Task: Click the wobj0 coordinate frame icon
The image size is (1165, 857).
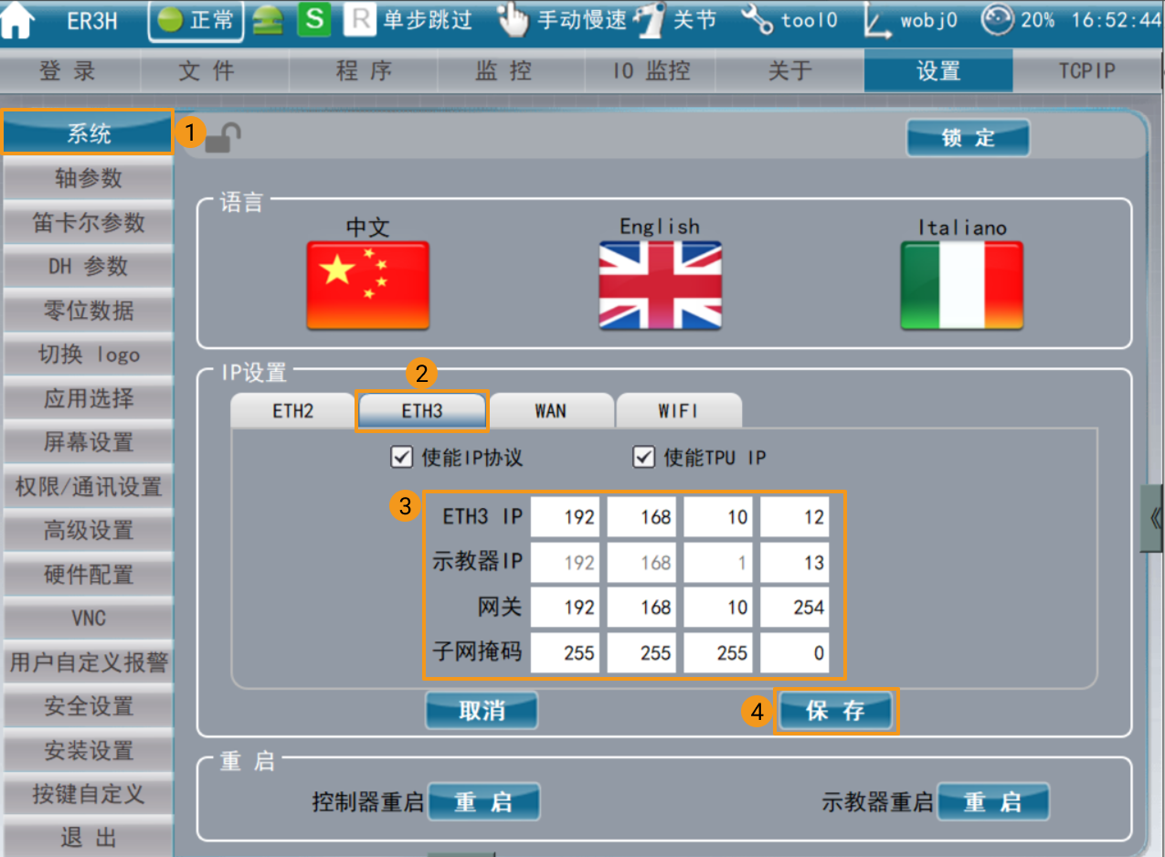Action: (879, 21)
